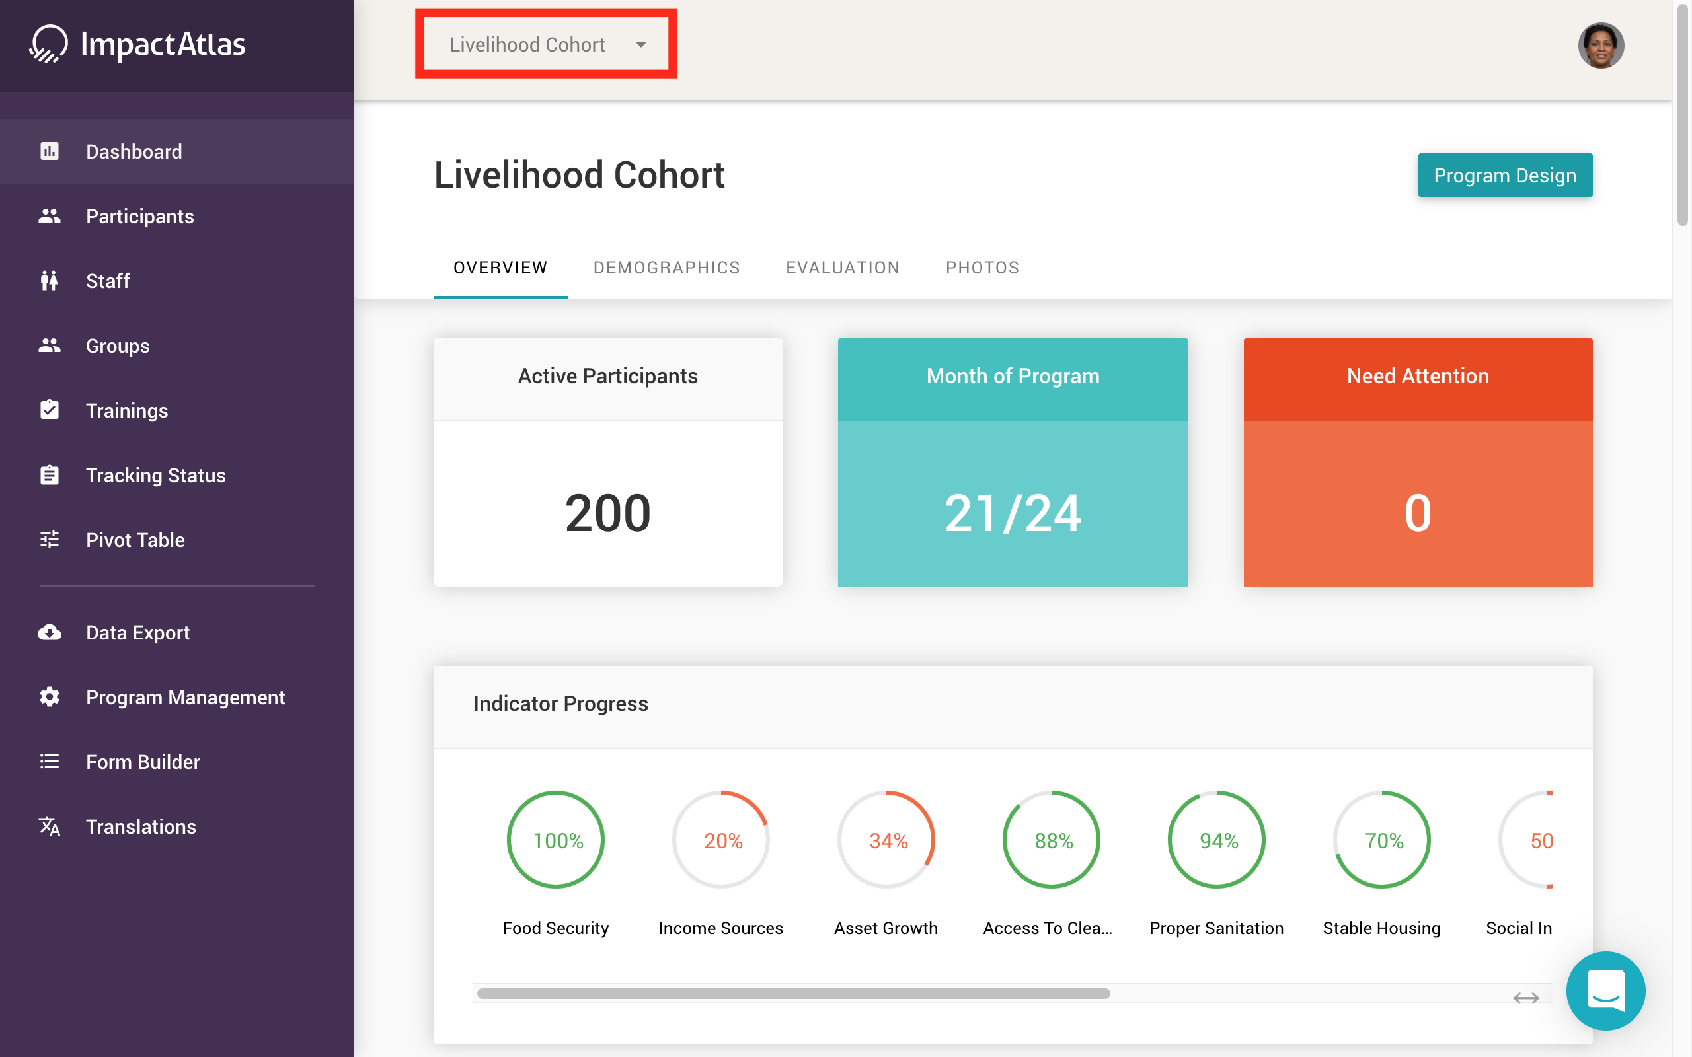This screenshot has height=1057, width=1692.
Task: Click the Dashboard sidebar icon
Action: (x=49, y=151)
